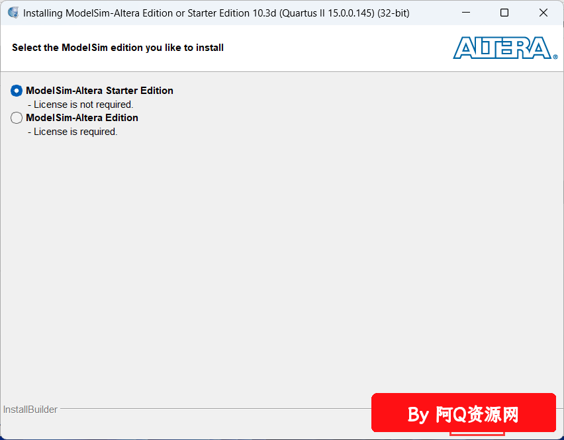Choose the licensed ModelSim-Altera Edition radio option

pyautogui.click(x=17, y=118)
